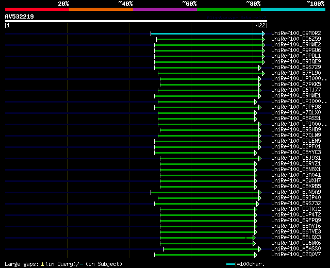Click the cyan identity scale segment
This screenshot has height=268, width=330.
[293, 9]
